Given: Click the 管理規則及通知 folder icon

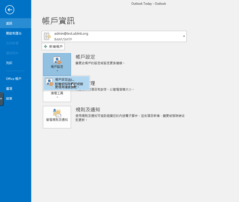Looking at the screenshot, I should pyautogui.click(x=57, y=113).
